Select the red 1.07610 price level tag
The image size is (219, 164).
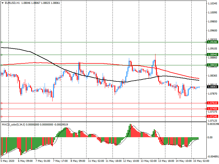(x=212, y=103)
